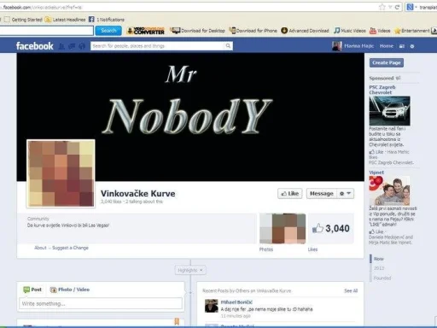This screenshot has height=328, width=437.
Task: Like the PSC Zagreb Chevrolet ad
Action: [376, 152]
